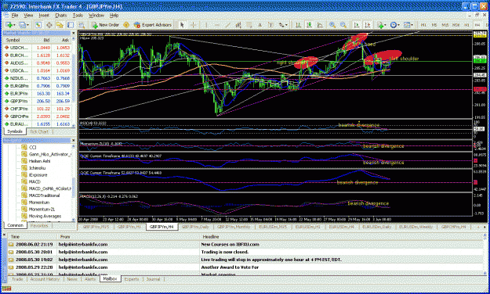Expand the new chart dropdown arrow
This screenshot has width=490, height=294.
tap(14, 25)
